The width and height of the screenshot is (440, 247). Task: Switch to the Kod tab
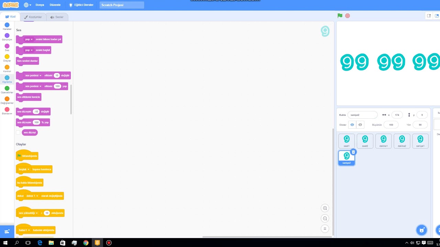coord(10,17)
